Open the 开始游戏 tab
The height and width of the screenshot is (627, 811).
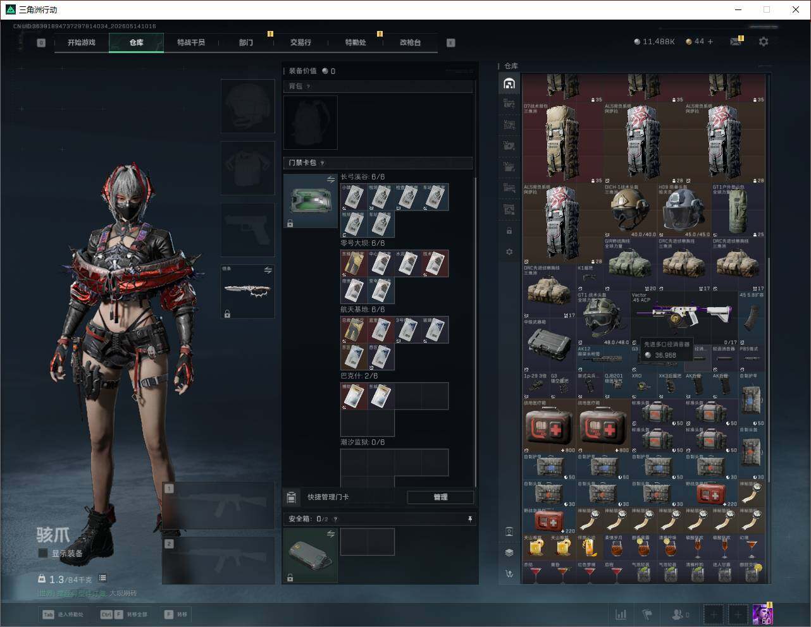tap(82, 42)
